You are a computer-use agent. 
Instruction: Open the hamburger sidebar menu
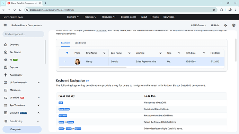coord(5,25)
